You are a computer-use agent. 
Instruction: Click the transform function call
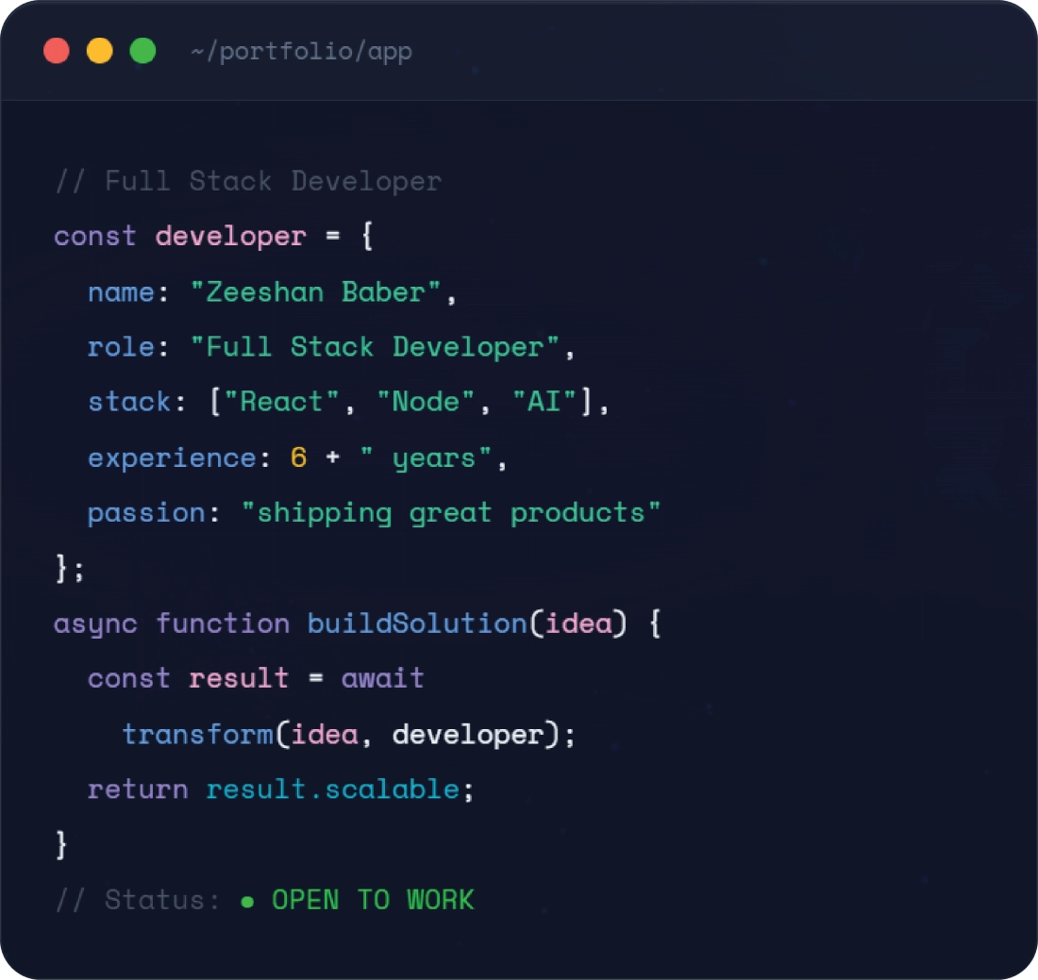point(198,734)
